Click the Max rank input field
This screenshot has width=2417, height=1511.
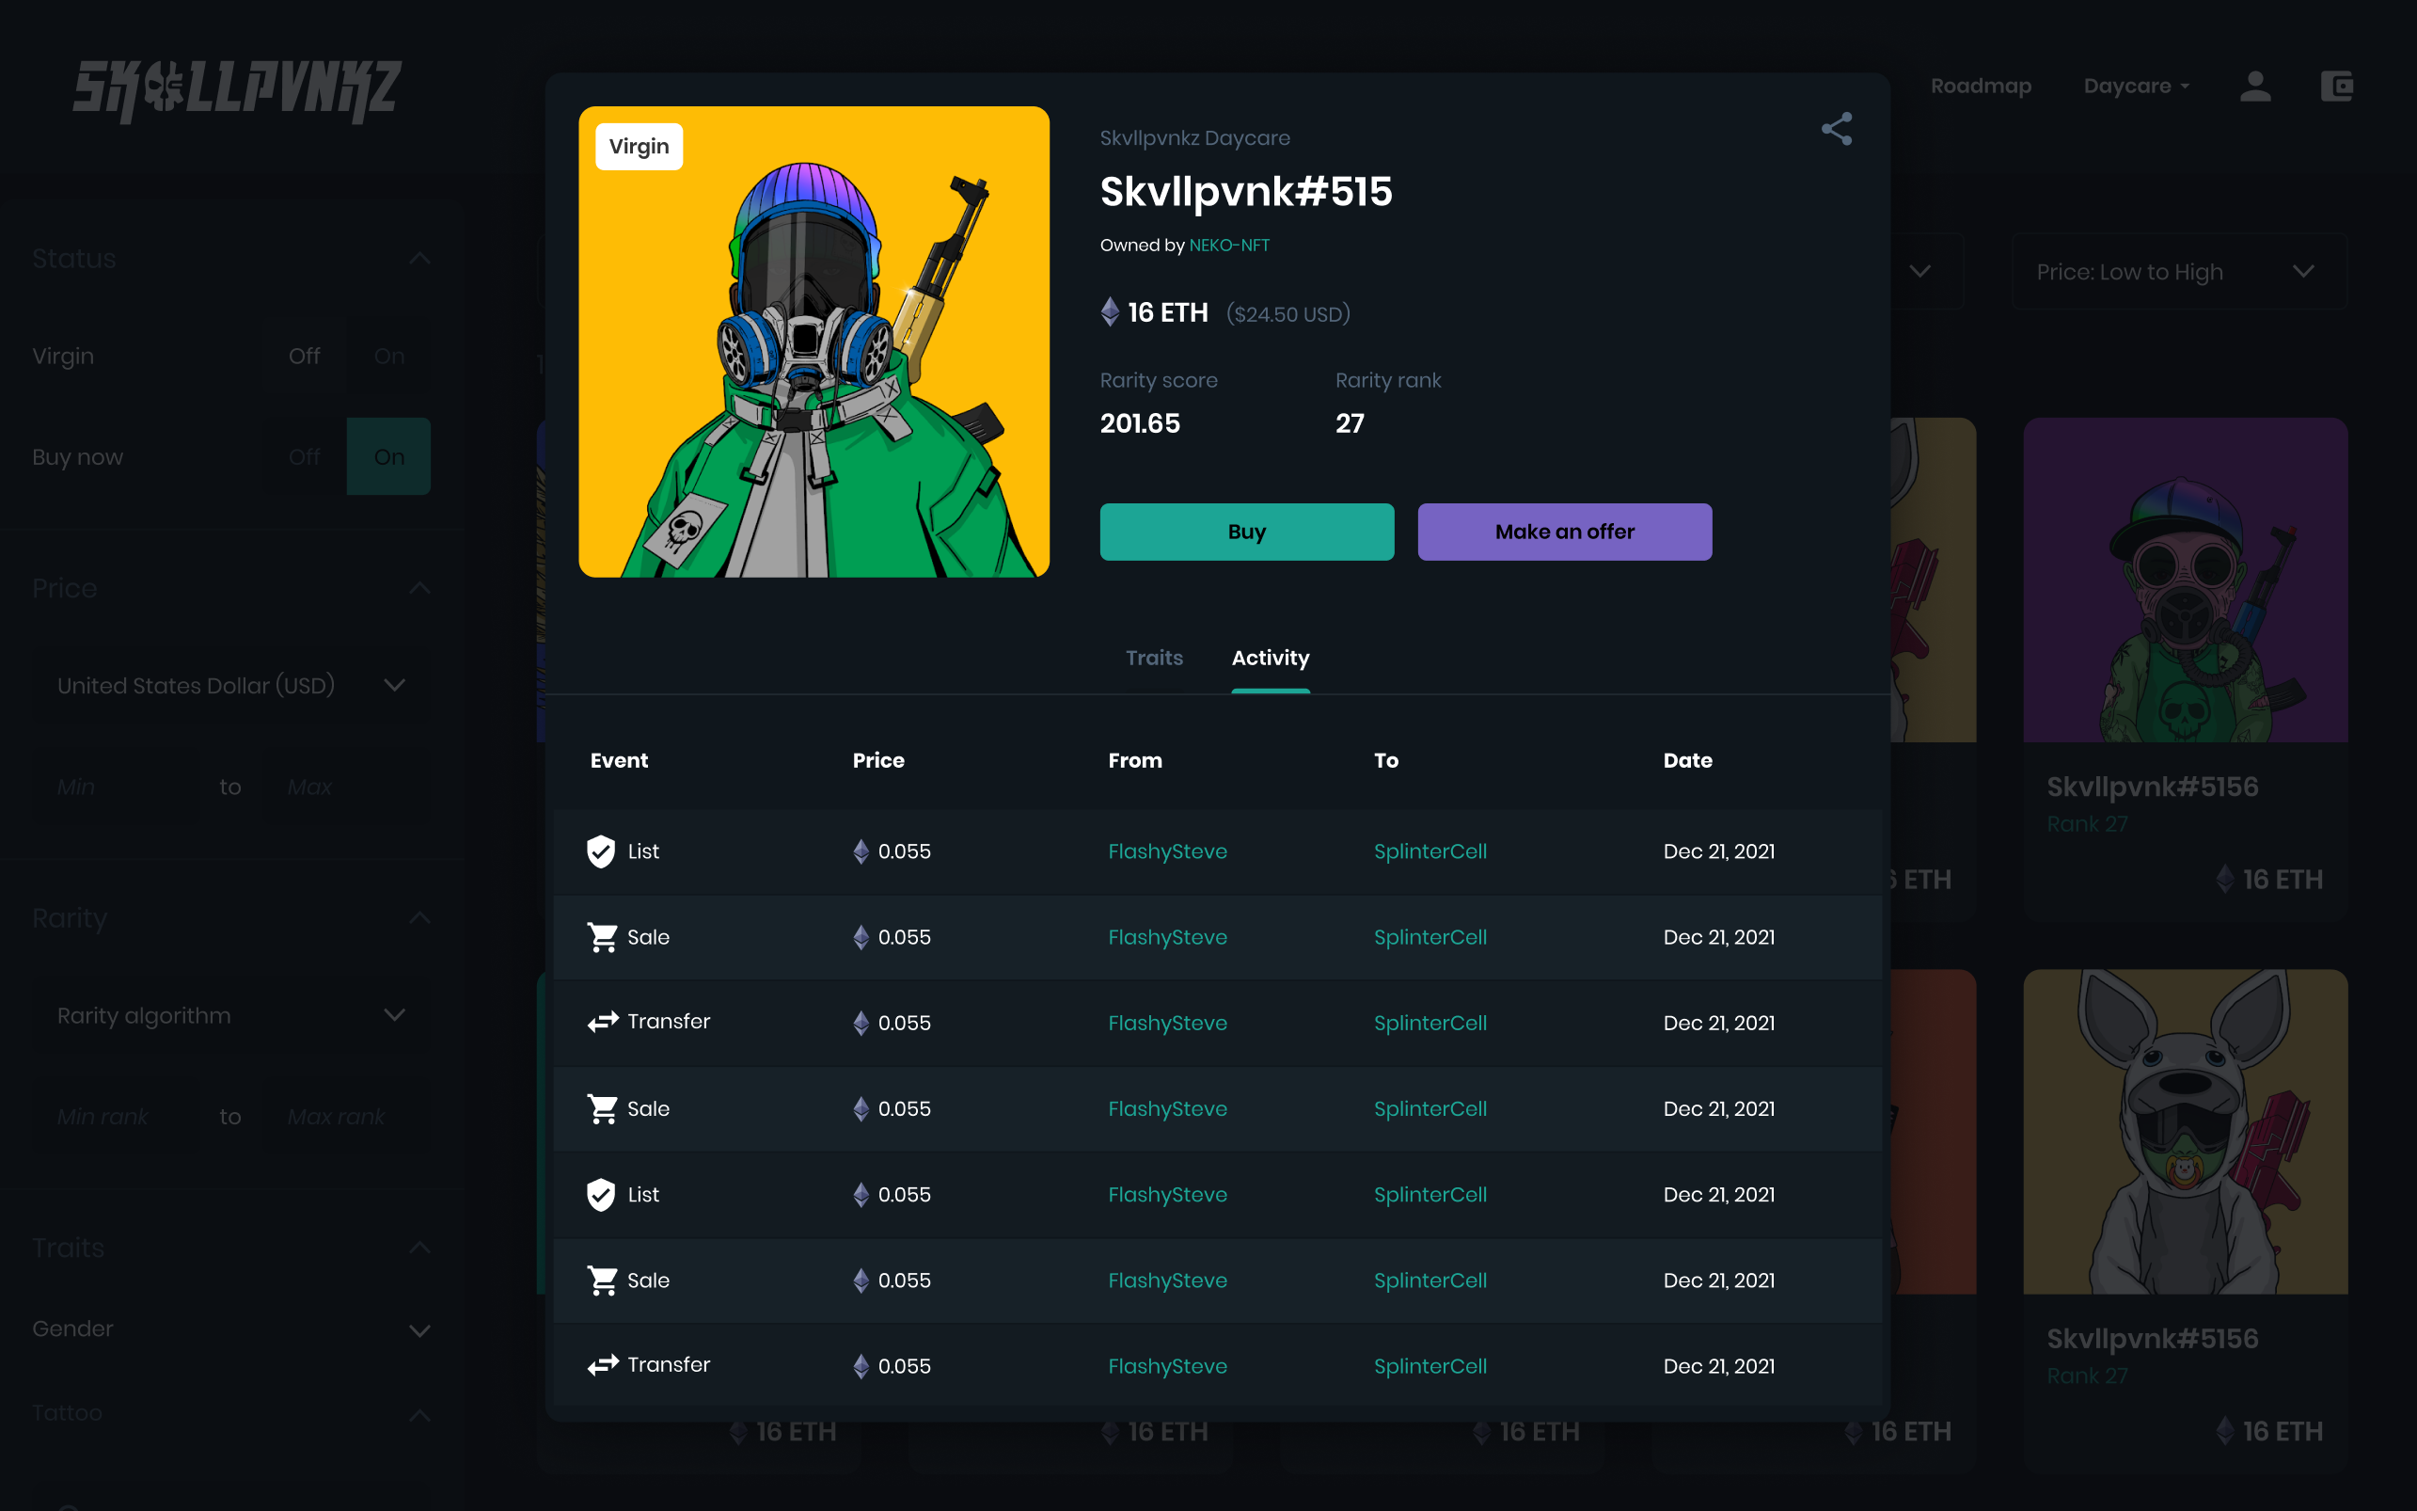point(347,1118)
